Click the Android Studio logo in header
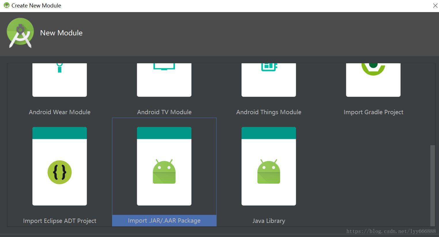This screenshot has width=439, height=237. click(x=20, y=33)
